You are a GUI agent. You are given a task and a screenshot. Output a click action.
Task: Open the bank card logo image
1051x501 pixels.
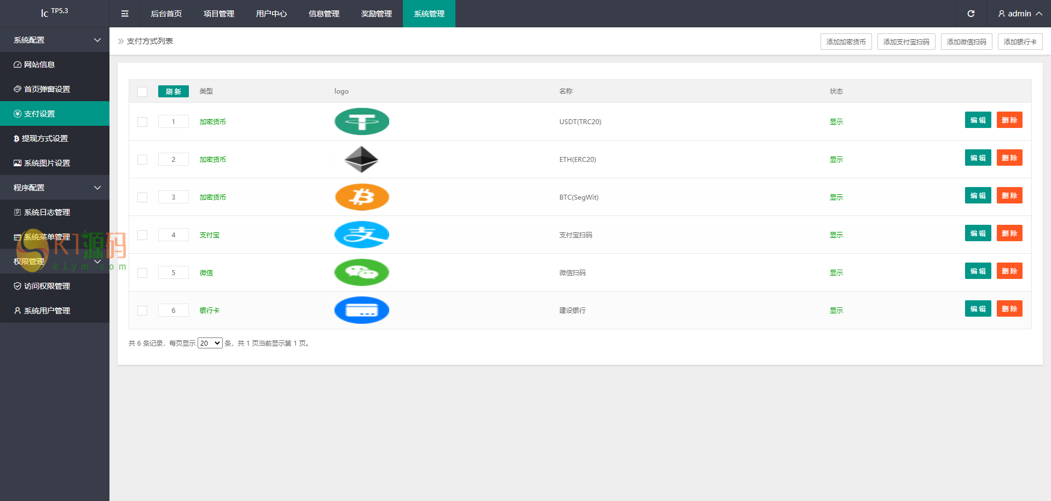(362, 310)
